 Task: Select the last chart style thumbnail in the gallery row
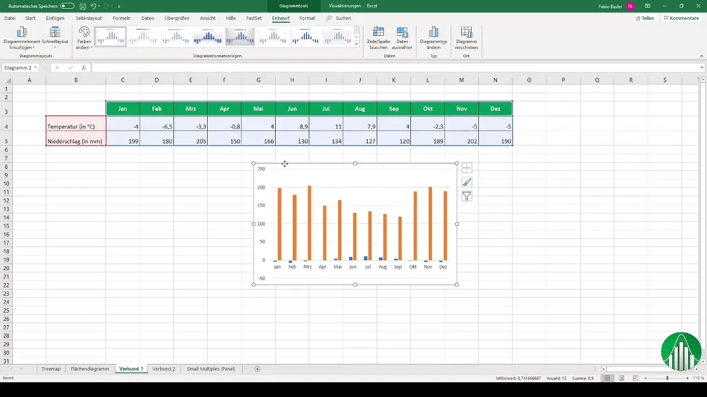coord(337,37)
